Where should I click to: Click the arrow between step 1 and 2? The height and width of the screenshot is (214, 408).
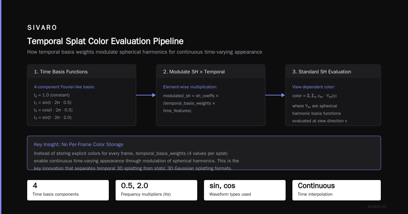pyautogui.click(x=146, y=95)
